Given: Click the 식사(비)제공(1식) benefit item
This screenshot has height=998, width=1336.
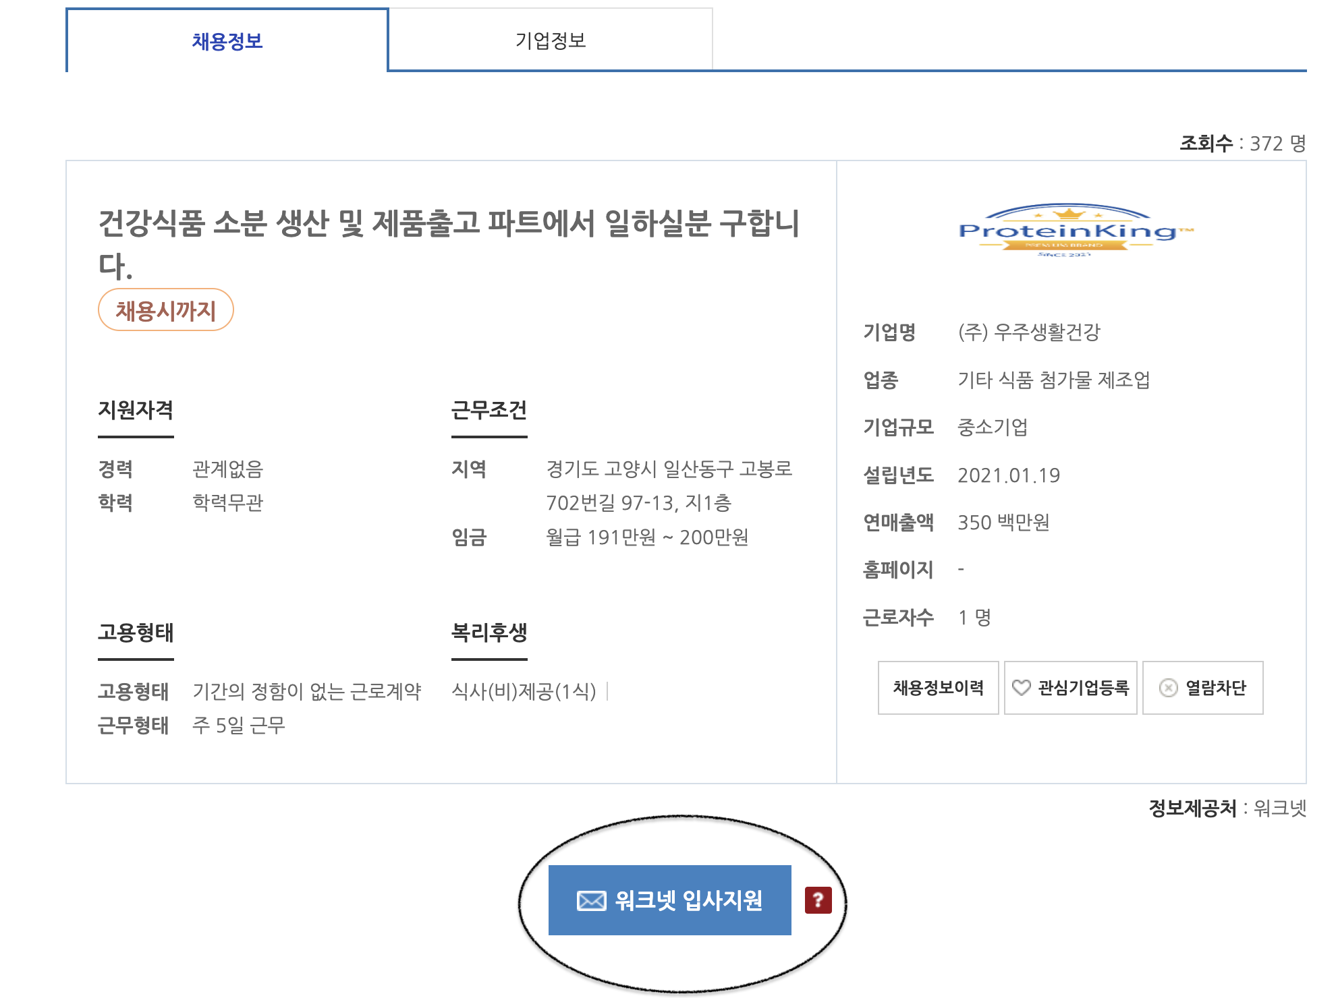Looking at the screenshot, I should 524,691.
